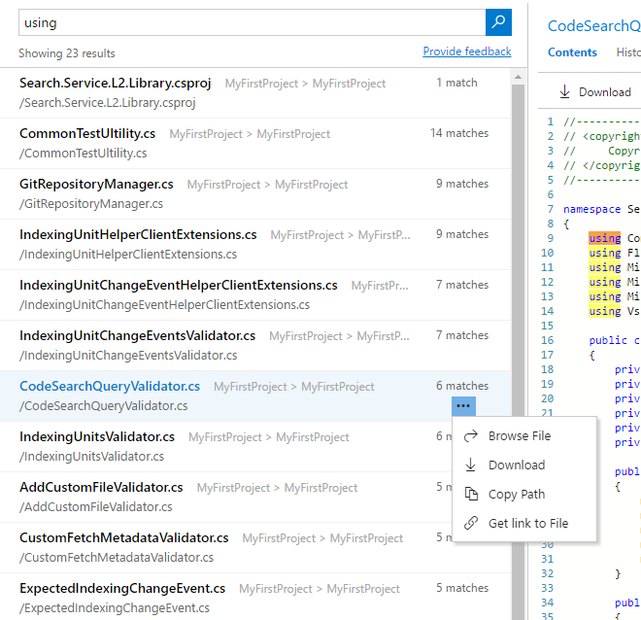Open IndexingUnitHelperClientExtensions.cs result
Screen dimensions: 641x620
tap(255, 245)
